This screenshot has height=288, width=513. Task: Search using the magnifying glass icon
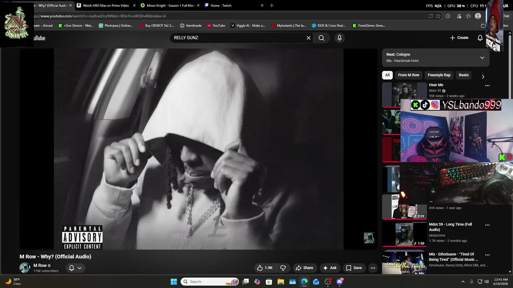coord(321,38)
